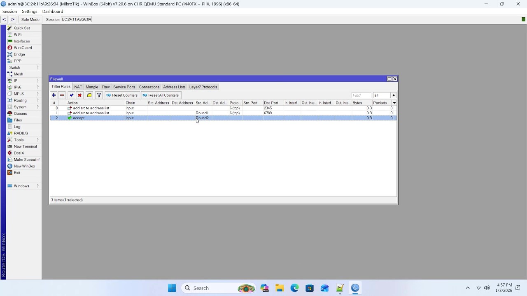Switch to the Mangle tab
This screenshot has width=527, height=296.
click(x=92, y=87)
